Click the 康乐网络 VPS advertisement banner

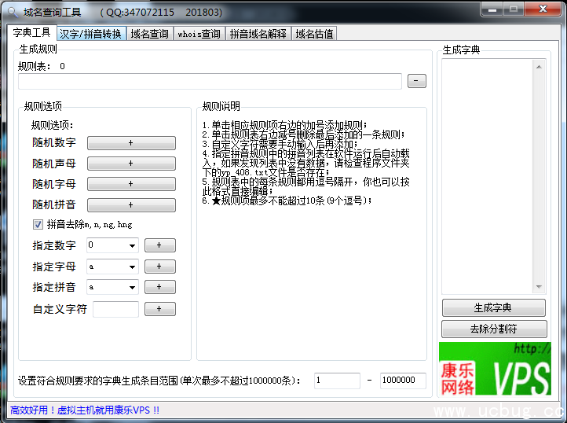(494, 369)
